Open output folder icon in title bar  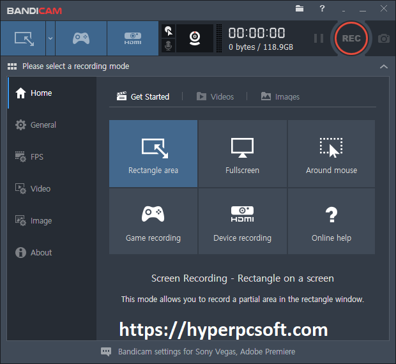coord(300,8)
